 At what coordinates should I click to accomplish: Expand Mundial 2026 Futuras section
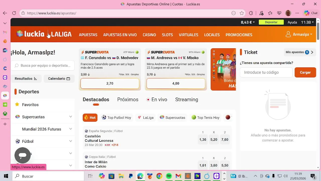point(70,129)
